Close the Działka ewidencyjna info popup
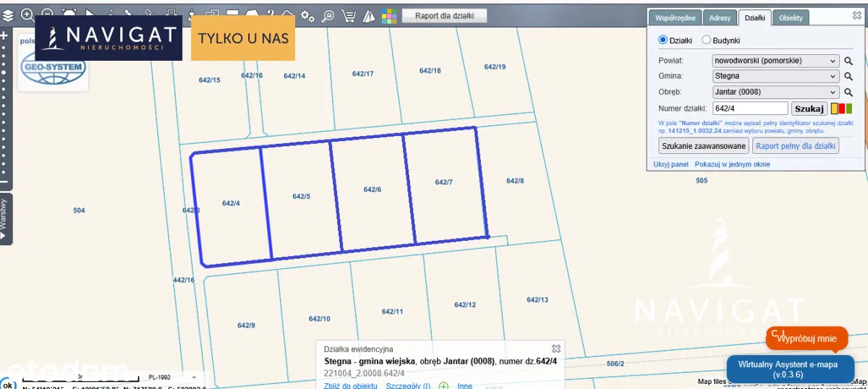The height and width of the screenshot is (389, 868). (x=556, y=349)
